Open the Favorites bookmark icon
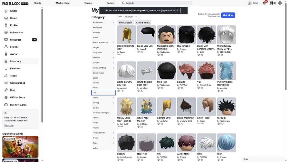 [x=6, y=68]
